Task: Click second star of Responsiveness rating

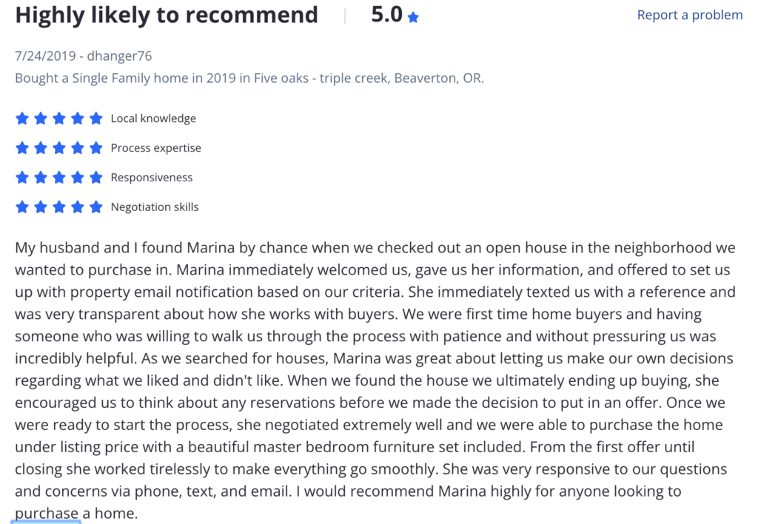Action: pos(41,178)
